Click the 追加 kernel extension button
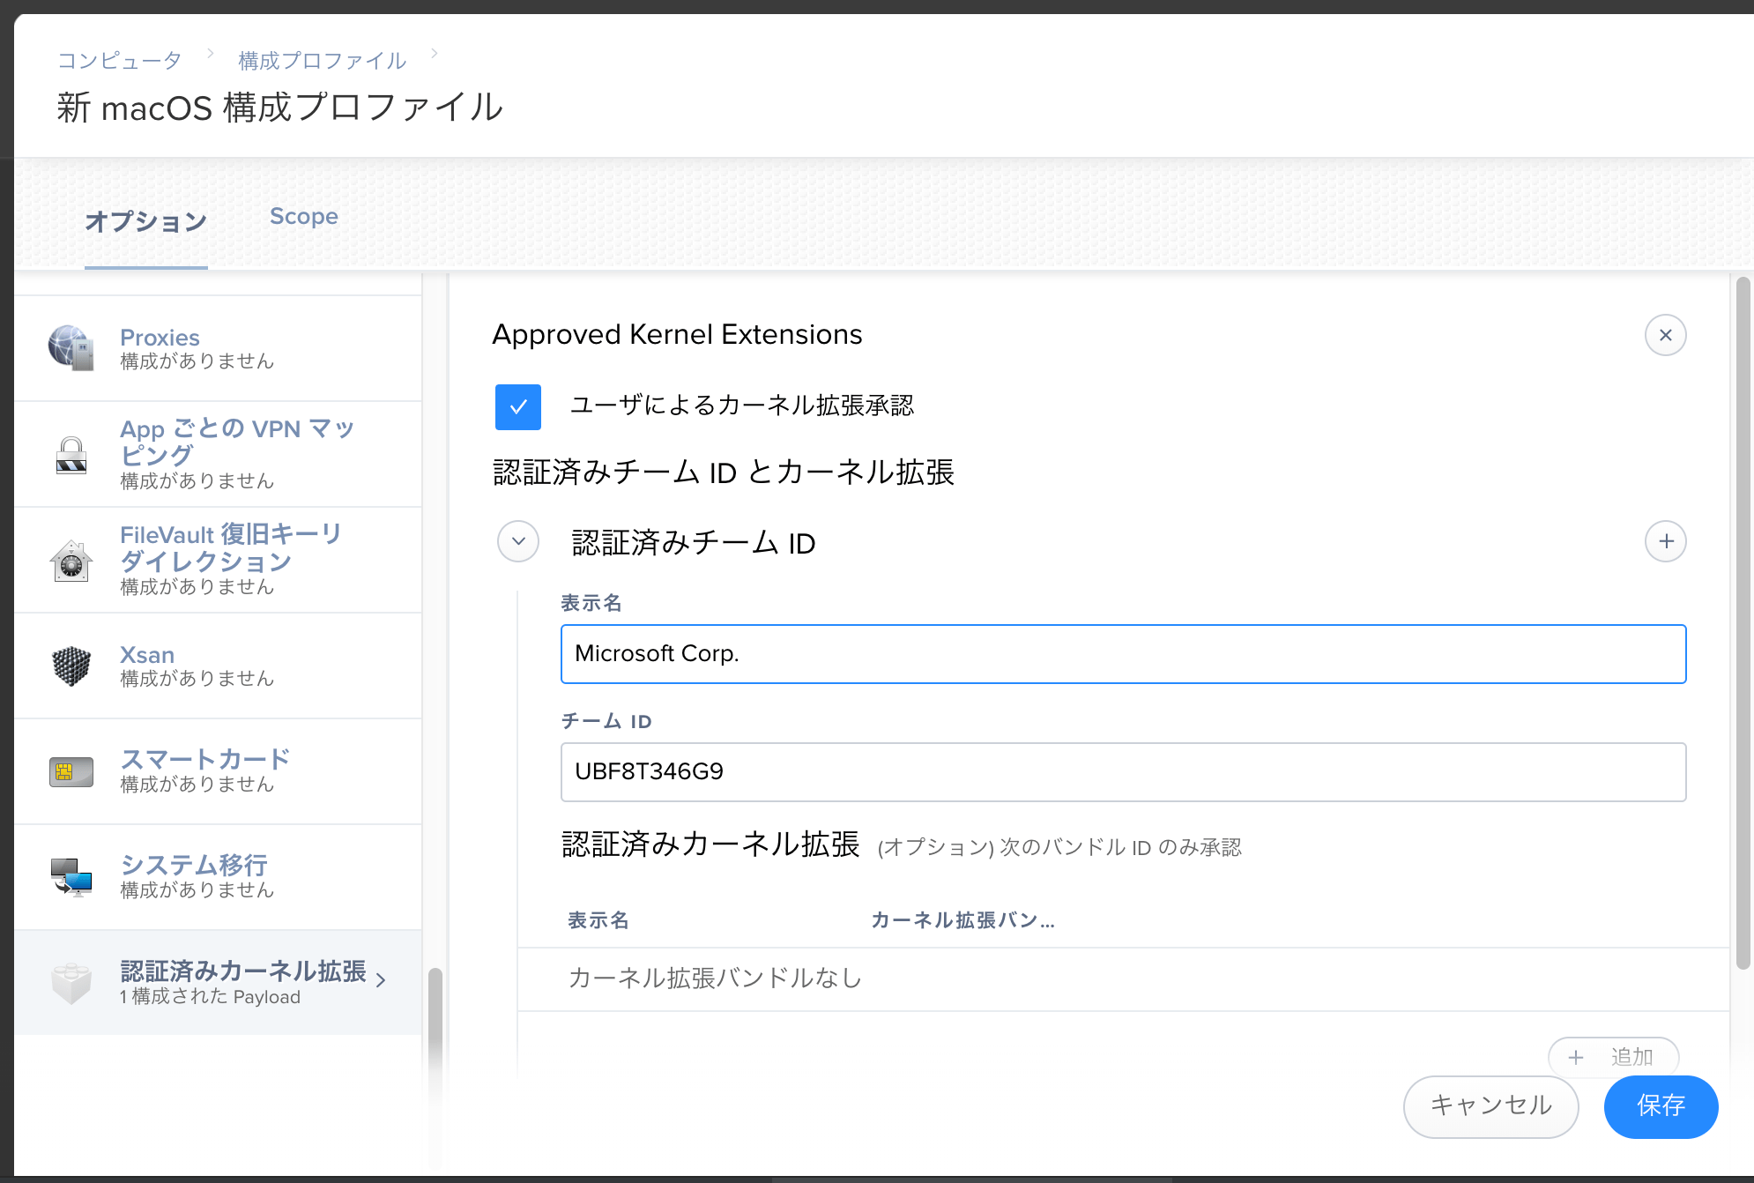Screen dimensions: 1754x1183 click(x=1613, y=1056)
